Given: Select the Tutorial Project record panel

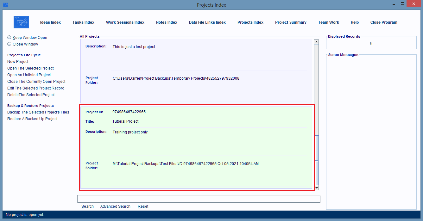Looking at the screenshot, I should tap(196, 147).
